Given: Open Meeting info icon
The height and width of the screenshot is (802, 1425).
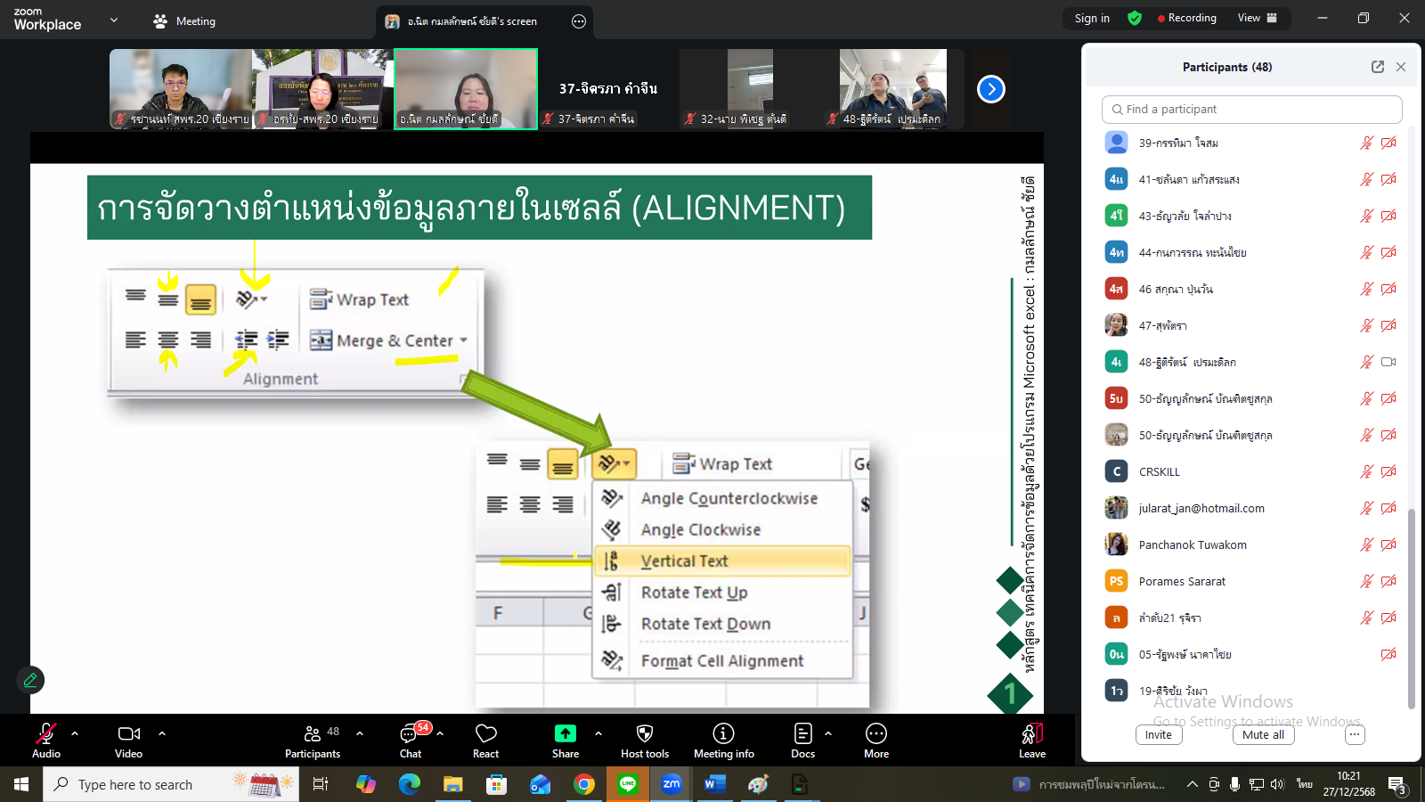Looking at the screenshot, I should [x=723, y=733].
